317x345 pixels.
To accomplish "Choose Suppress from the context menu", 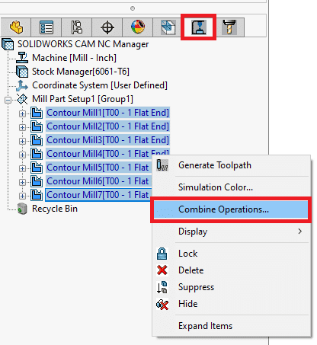I will [x=231, y=287].
